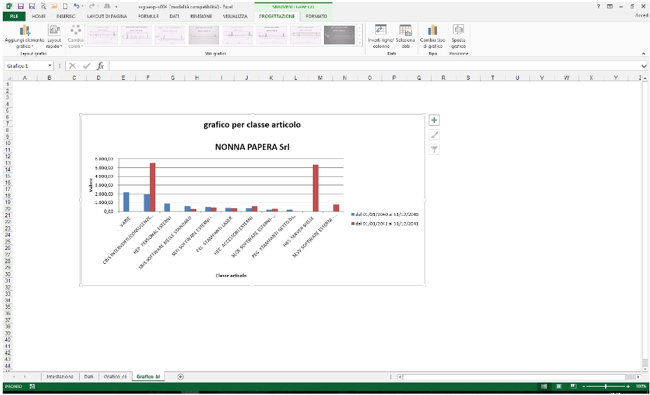Switch to the INSERISCI ribbon tab
The width and height of the screenshot is (650, 395).
pyautogui.click(x=66, y=16)
